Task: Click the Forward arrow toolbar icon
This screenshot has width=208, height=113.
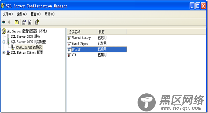Action: click(9, 22)
